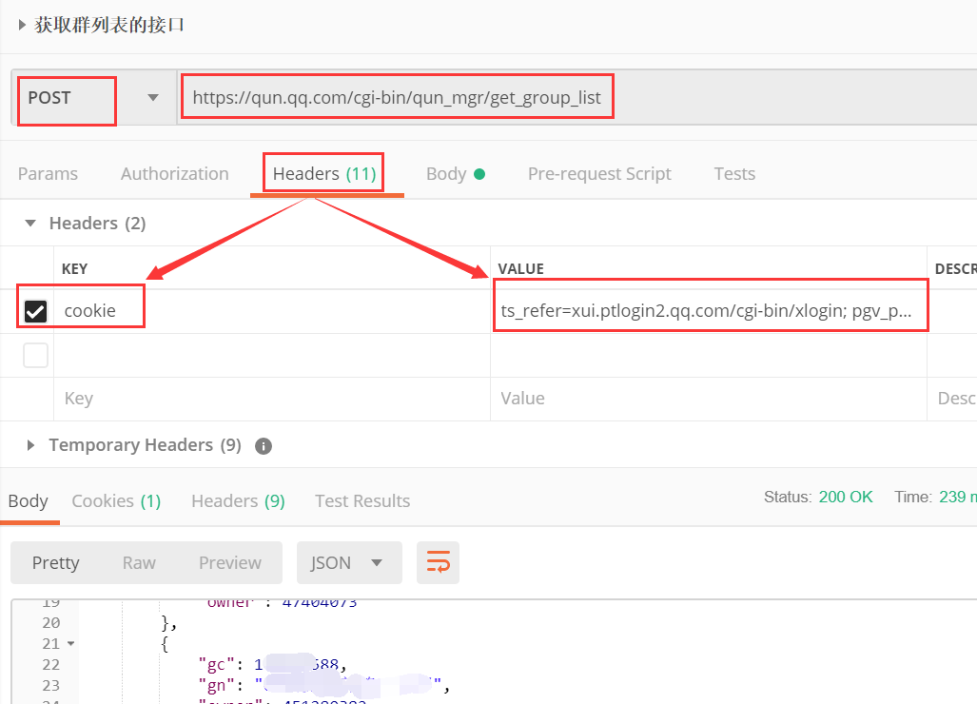Uncheck the cookie header checkbox

[35, 311]
